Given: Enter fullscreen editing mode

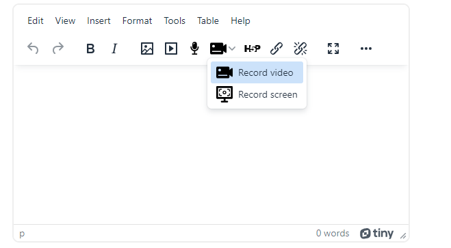Looking at the screenshot, I should pyautogui.click(x=333, y=49).
